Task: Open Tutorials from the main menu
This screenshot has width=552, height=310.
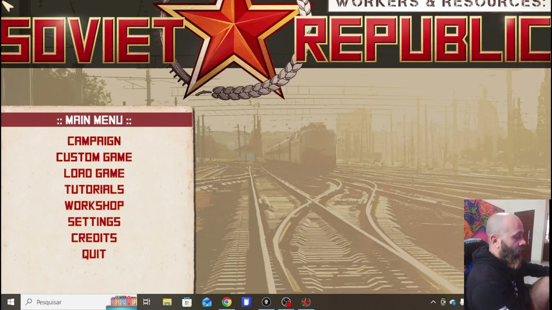Action: pos(94,189)
